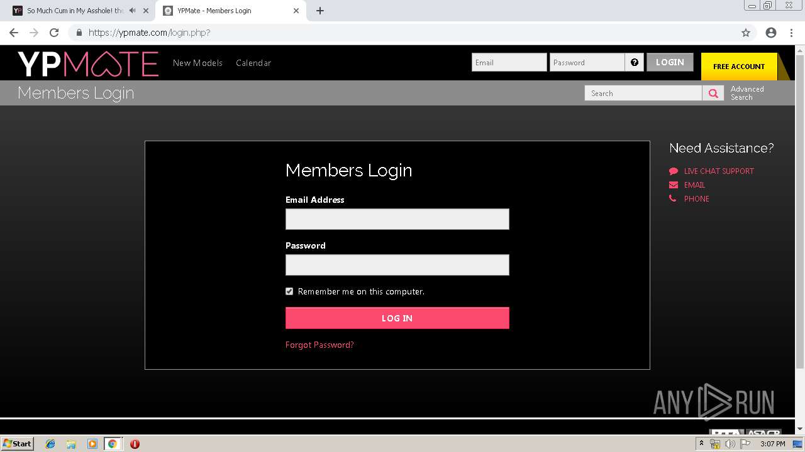Click the taskbar clock 3:07 PM
The width and height of the screenshot is (805, 452).
[772, 444]
